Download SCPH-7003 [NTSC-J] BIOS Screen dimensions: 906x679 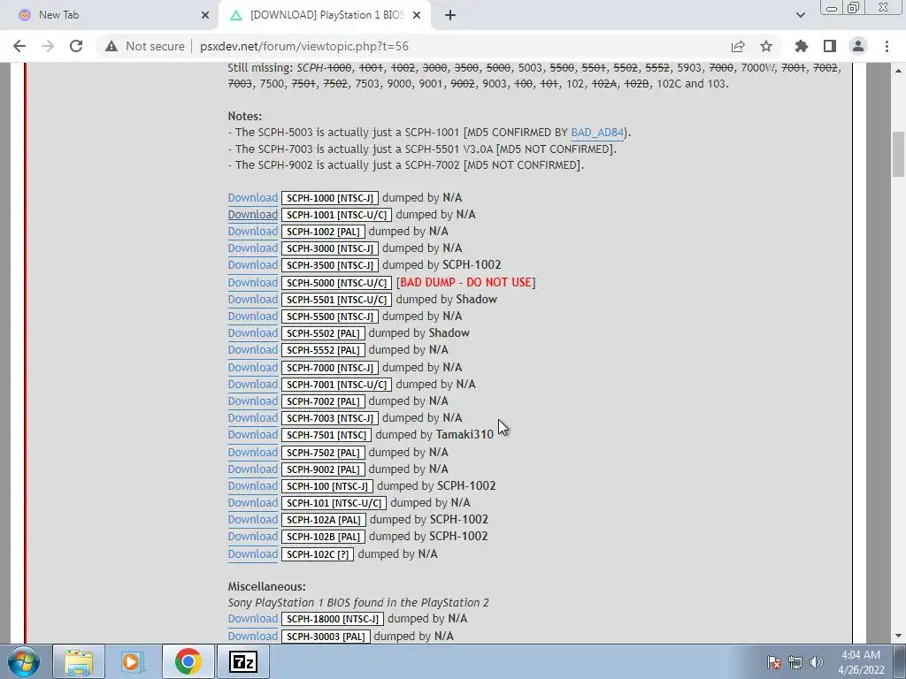(252, 418)
